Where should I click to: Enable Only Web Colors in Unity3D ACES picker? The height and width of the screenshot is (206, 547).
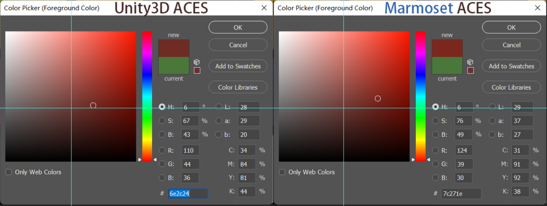coord(9,172)
